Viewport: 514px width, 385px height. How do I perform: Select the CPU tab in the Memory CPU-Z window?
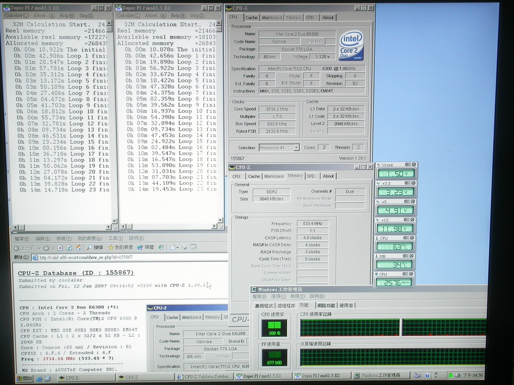236,176
